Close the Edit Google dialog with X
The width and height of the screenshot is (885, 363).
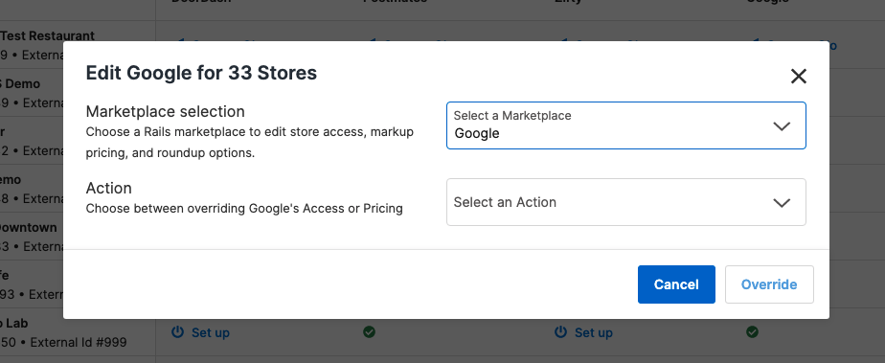tap(798, 77)
